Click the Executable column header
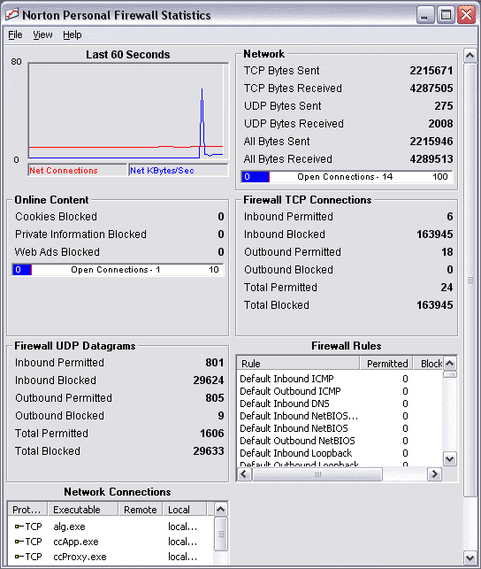The image size is (481, 569). pos(82,510)
